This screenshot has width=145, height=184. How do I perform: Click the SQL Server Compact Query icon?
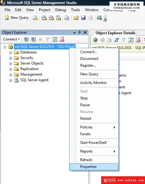(x=67, y=18)
